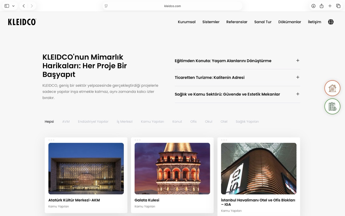This screenshot has width=345, height=216.
Task: Open a new tab with plus icon
Action: [x=330, y=6]
